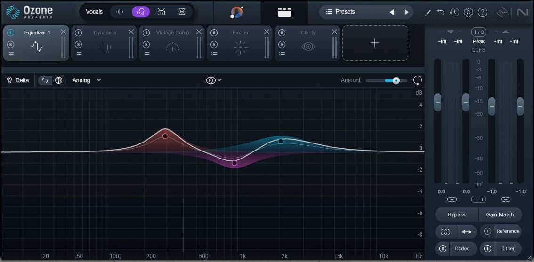
Task: Adjust the Amount slider
Action: tap(387, 80)
